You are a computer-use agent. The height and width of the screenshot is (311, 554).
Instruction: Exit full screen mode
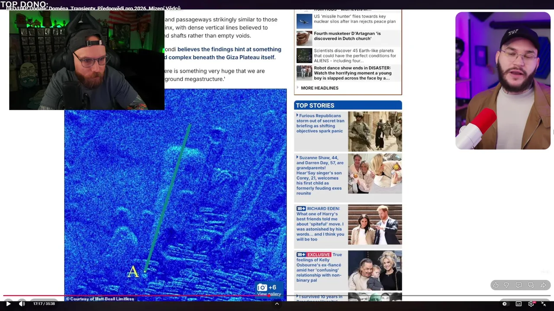click(544, 304)
